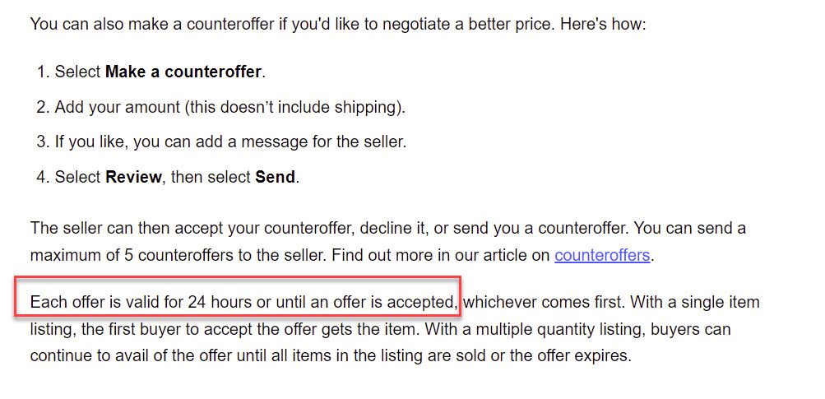Click 'the offer expires' closing text
This screenshot has height=399, width=825.
coord(570,356)
